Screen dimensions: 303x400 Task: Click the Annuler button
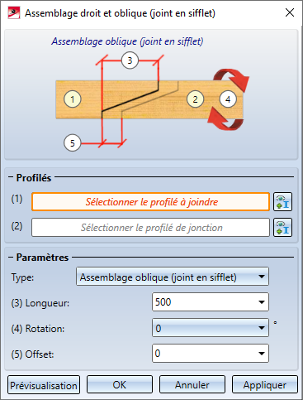point(192,384)
